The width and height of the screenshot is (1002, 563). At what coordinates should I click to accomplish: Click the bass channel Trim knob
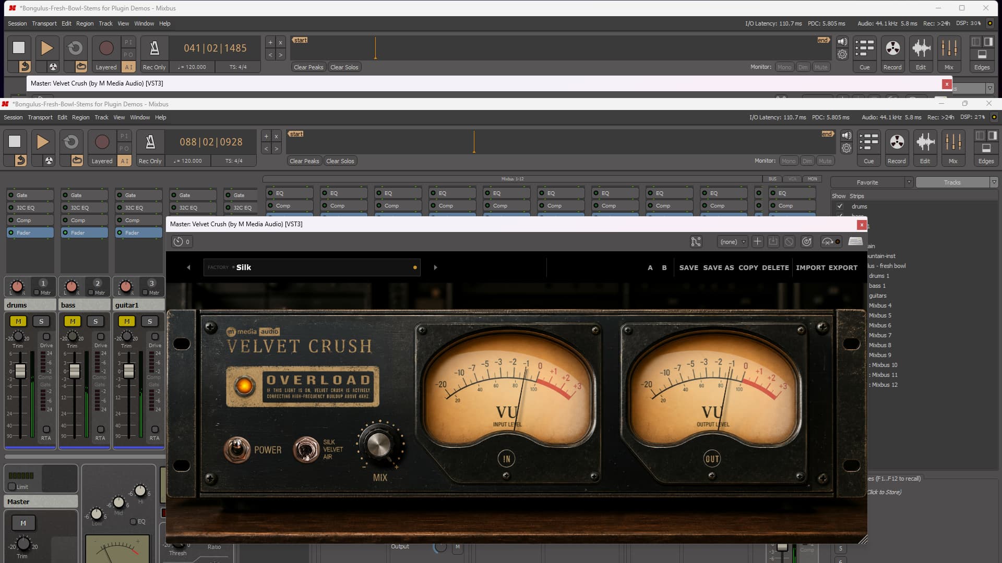(73, 336)
